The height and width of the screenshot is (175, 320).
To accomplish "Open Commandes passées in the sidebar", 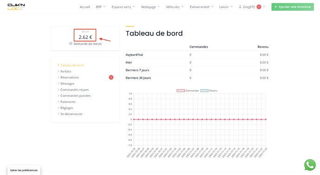I will tap(76, 96).
